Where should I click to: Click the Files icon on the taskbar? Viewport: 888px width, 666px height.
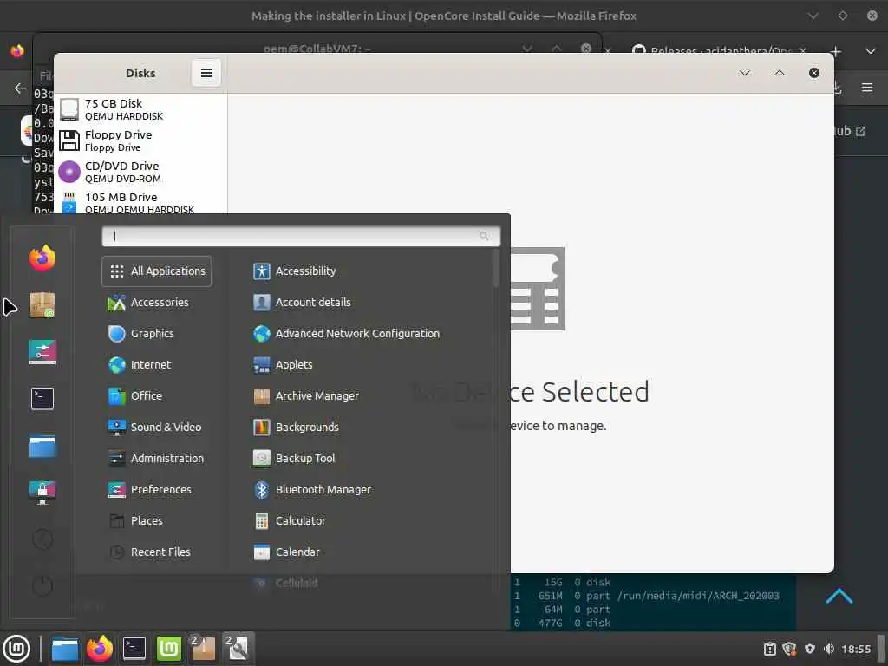64,649
